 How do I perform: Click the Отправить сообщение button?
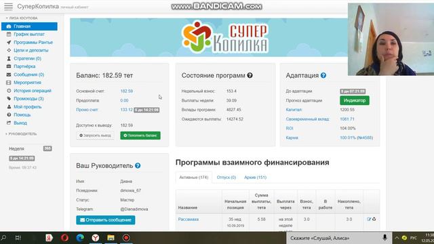pos(106,220)
